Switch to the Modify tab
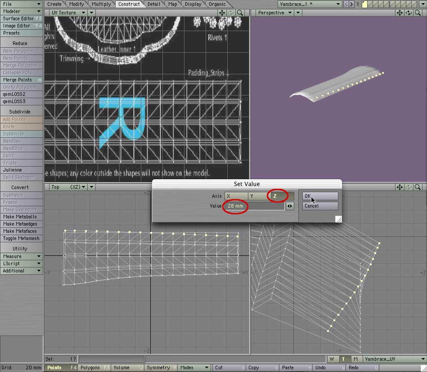 click(76, 4)
